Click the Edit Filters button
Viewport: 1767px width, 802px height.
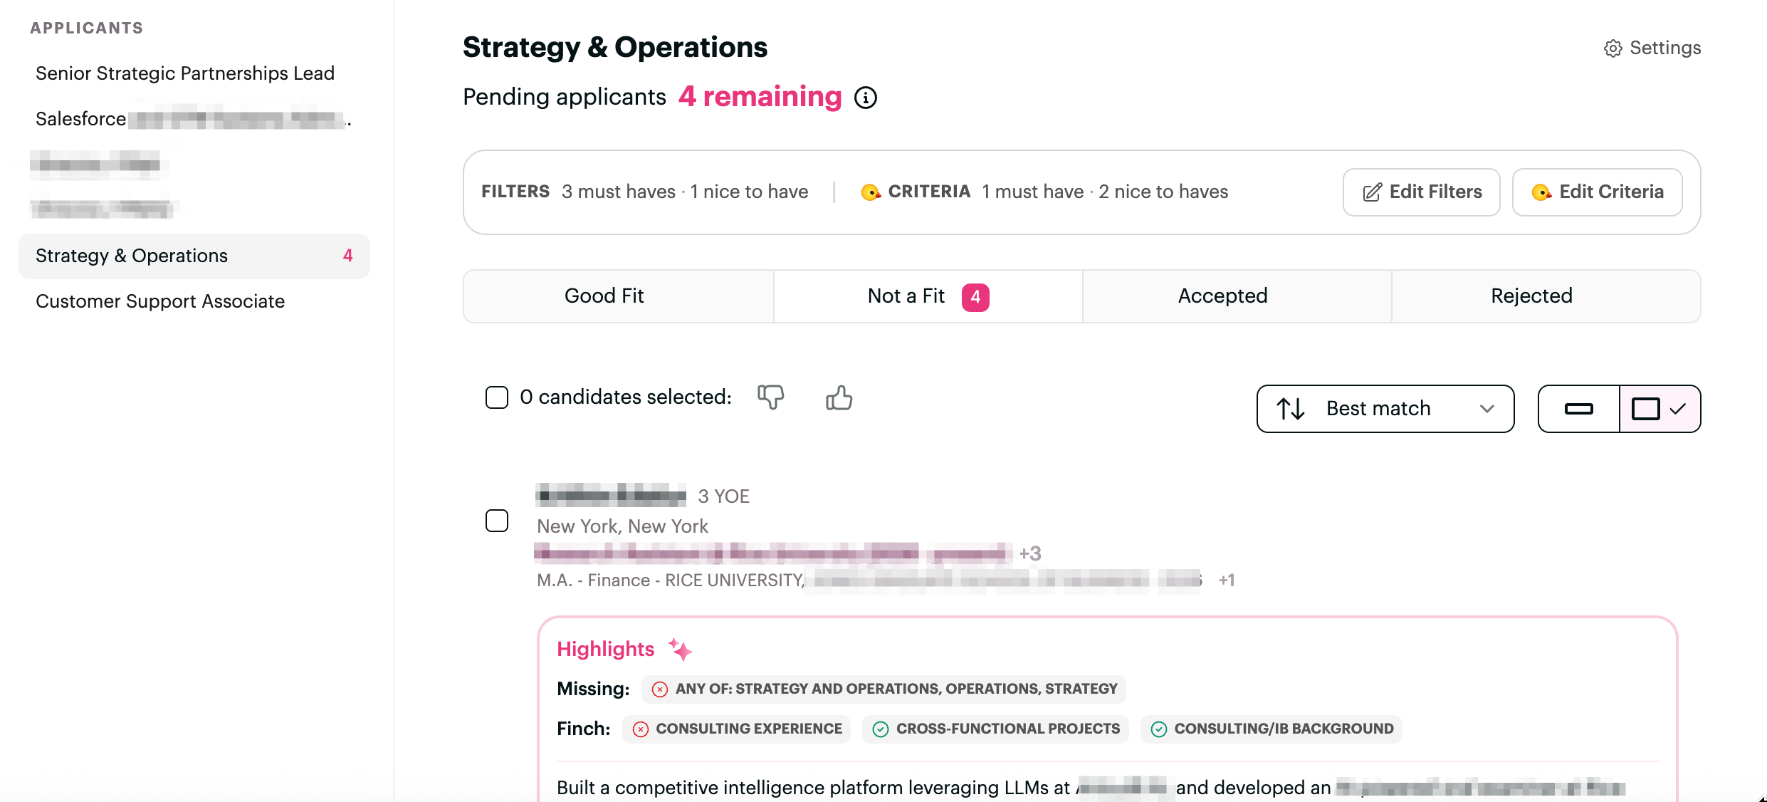tap(1421, 192)
